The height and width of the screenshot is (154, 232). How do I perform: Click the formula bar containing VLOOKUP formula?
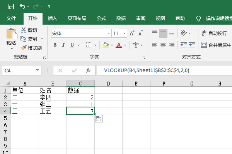coord(162,70)
